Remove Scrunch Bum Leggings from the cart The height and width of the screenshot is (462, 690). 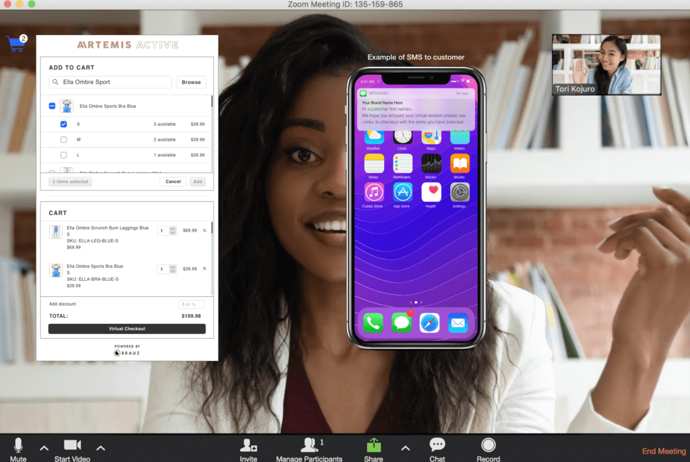205,230
